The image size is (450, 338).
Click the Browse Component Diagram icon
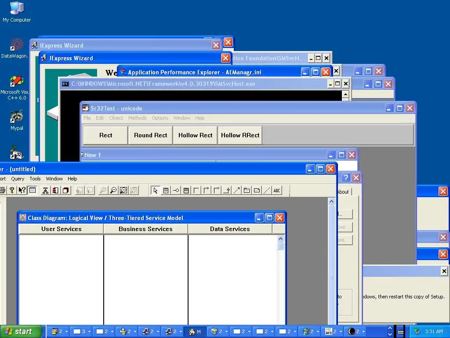tap(55, 190)
